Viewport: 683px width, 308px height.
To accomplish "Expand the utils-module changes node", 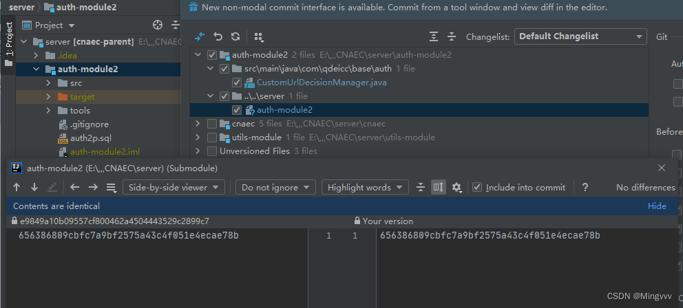I will pos(198,137).
